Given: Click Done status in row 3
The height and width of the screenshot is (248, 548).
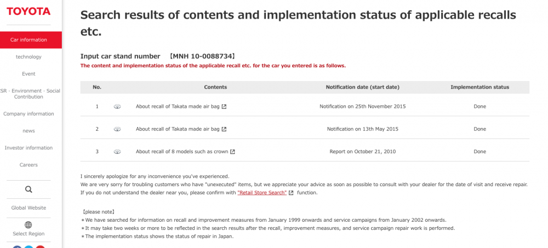Looking at the screenshot, I should point(480,152).
